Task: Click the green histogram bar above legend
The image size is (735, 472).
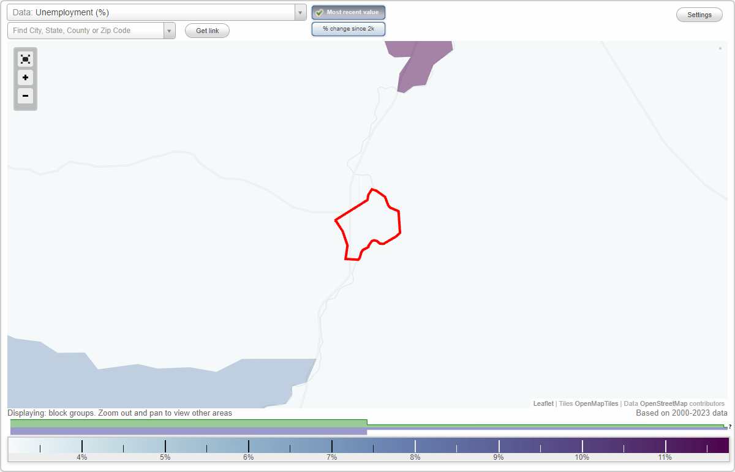Action: (x=189, y=423)
